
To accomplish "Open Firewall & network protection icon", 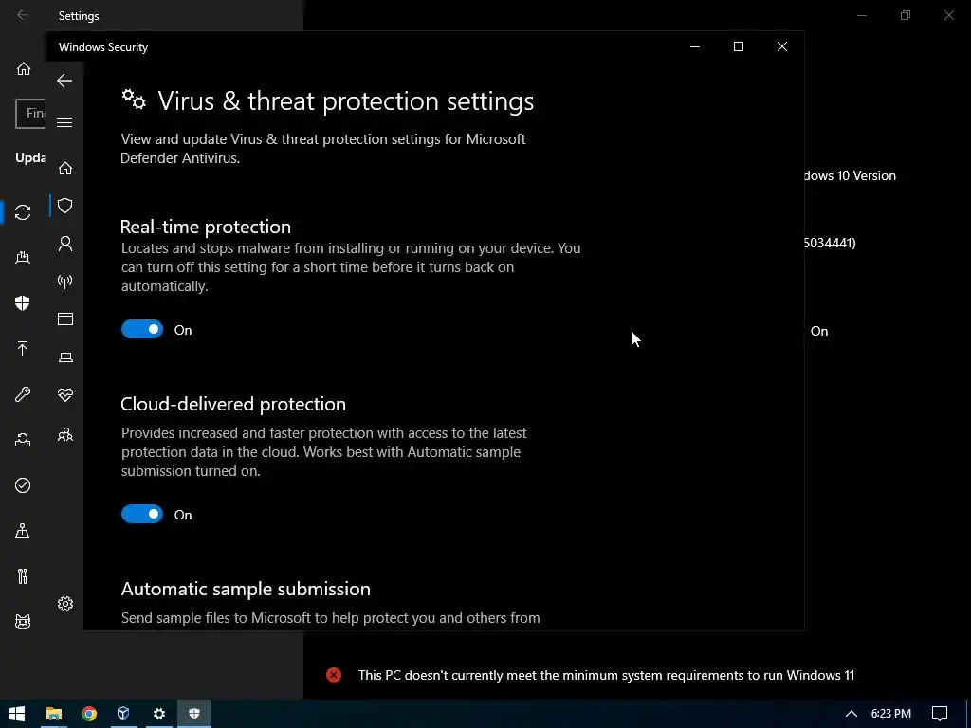I will click(65, 282).
